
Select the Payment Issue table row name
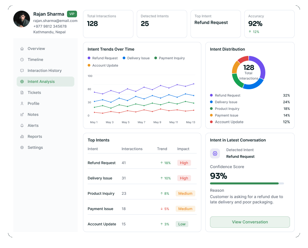click(x=100, y=209)
